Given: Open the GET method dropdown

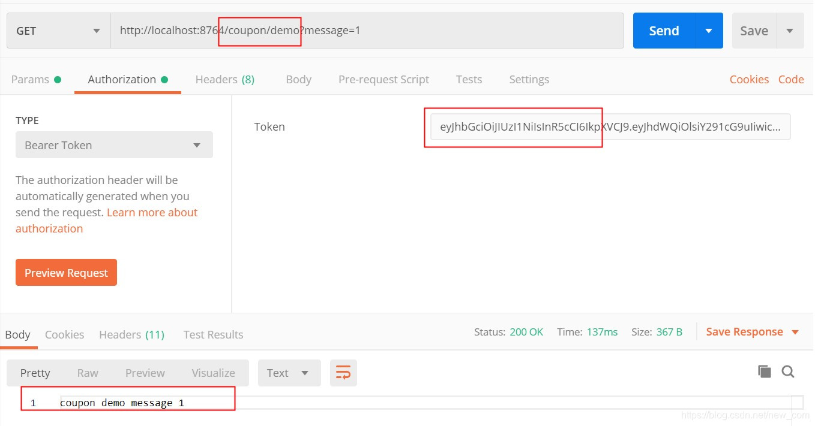Looking at the screenshot, I should coord(58,31).
